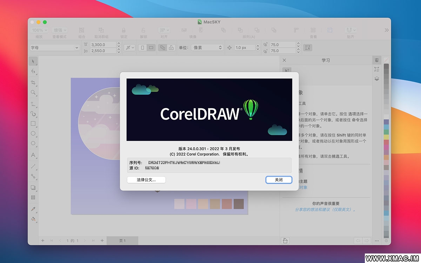Select the Interactive Fill bucket tool
Screen dimensions: 421x263
33,219
